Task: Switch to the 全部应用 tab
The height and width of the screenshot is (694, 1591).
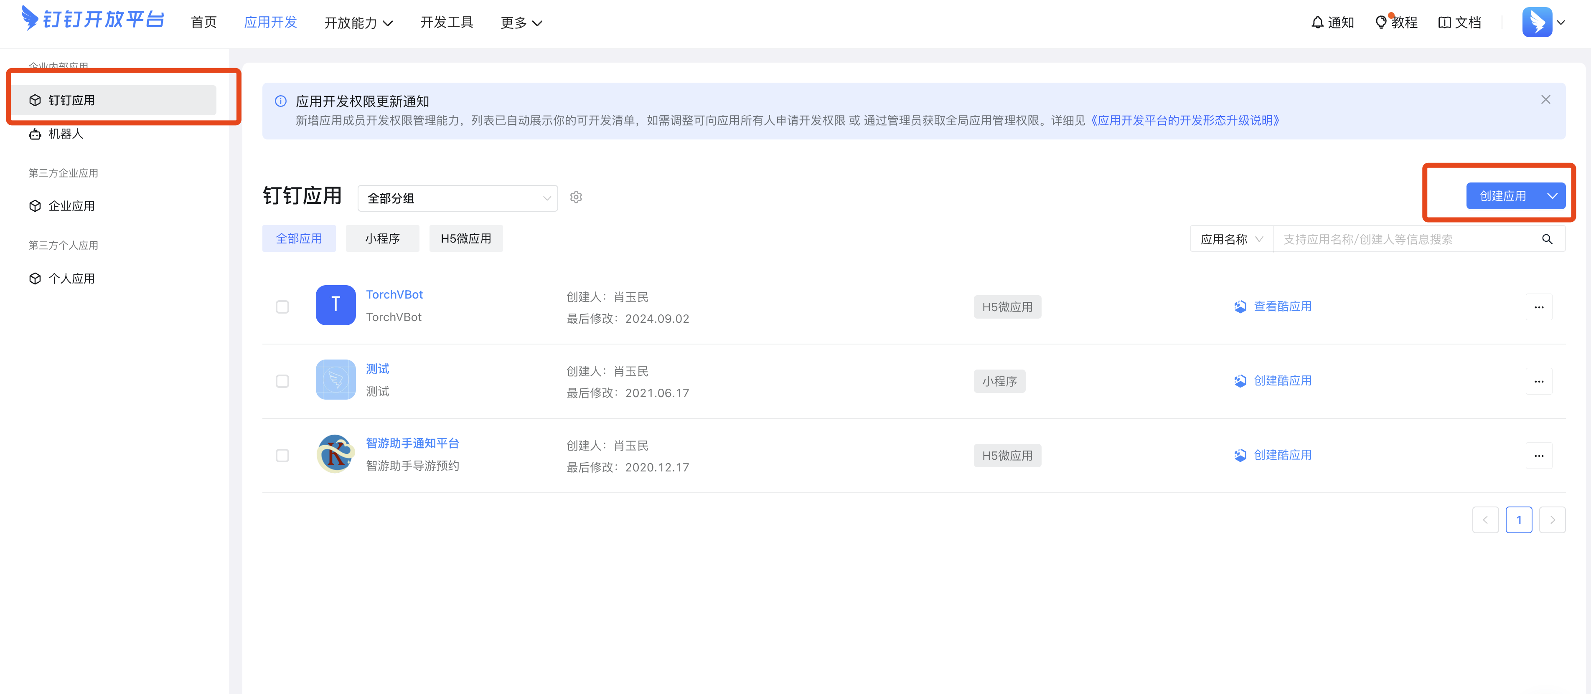Action: coord(299,238)
